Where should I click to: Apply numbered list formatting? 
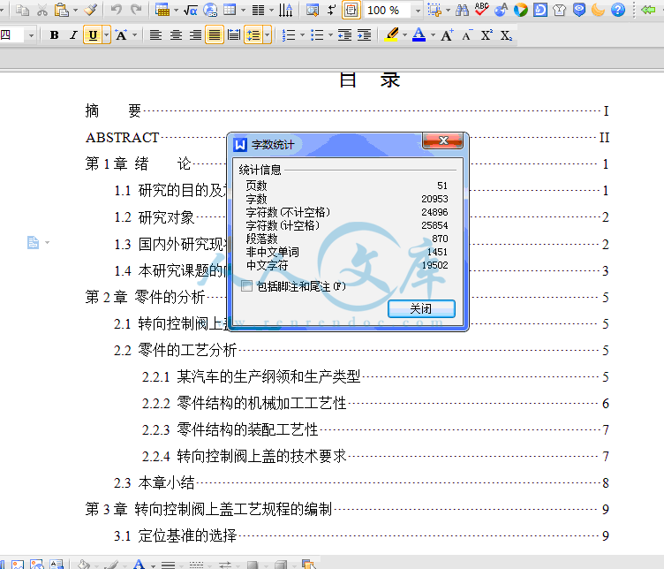pos(289,35)
